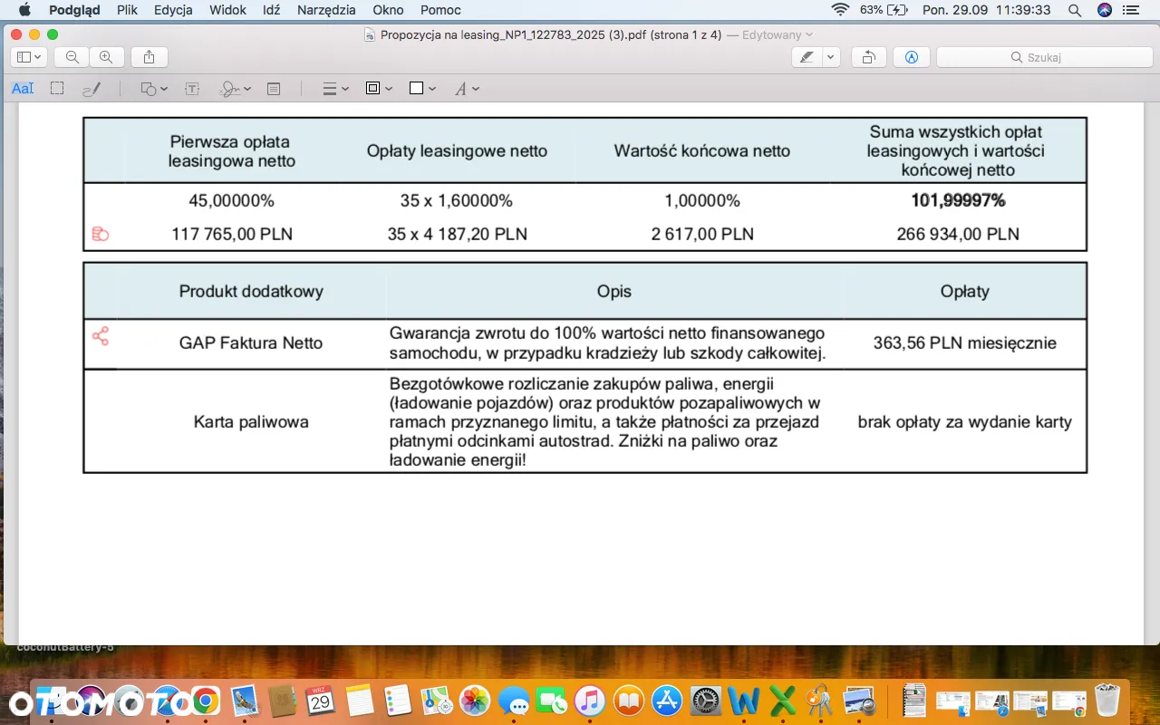Rotate the page with toolbar button

tap(868, 57)
